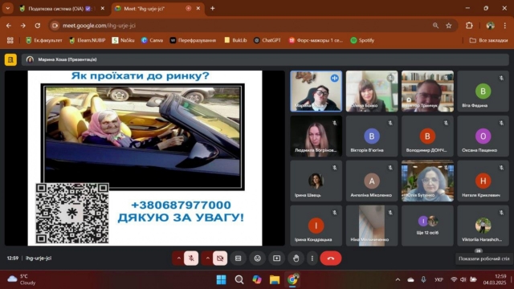This screenshot has width=514, height=289.
Task: Click the browser back arrow
Action: (9, 26)
